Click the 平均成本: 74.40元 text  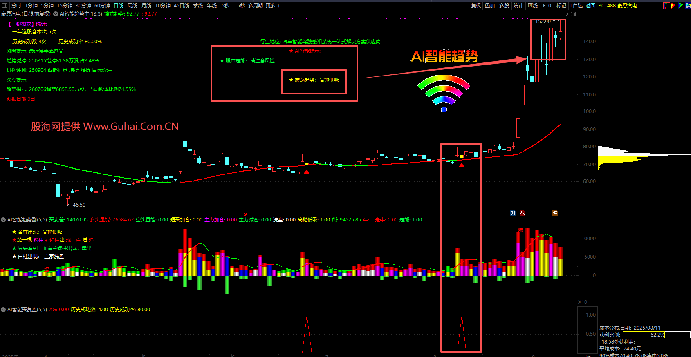pos(620,349)
